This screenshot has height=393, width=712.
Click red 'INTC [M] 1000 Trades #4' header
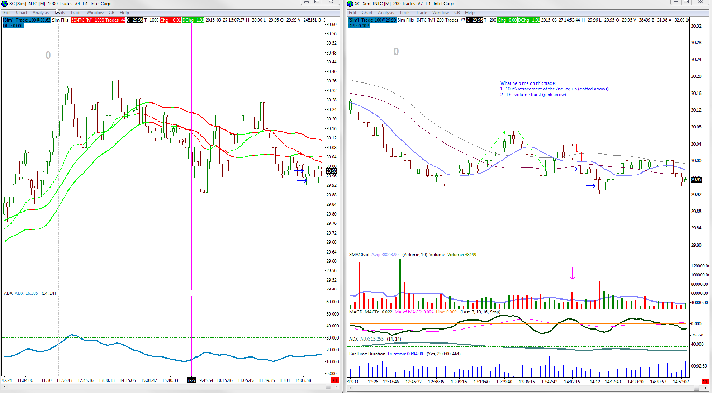pyautogui.click(x=98, y=20)
